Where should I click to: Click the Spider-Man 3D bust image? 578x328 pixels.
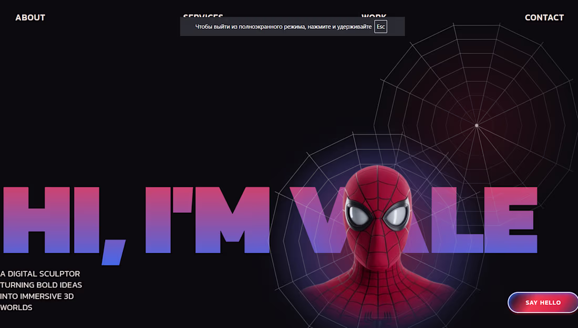tap(378, 245)
